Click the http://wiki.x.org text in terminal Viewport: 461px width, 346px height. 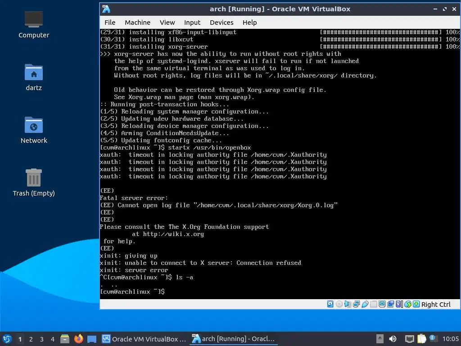tap(173, 234)
